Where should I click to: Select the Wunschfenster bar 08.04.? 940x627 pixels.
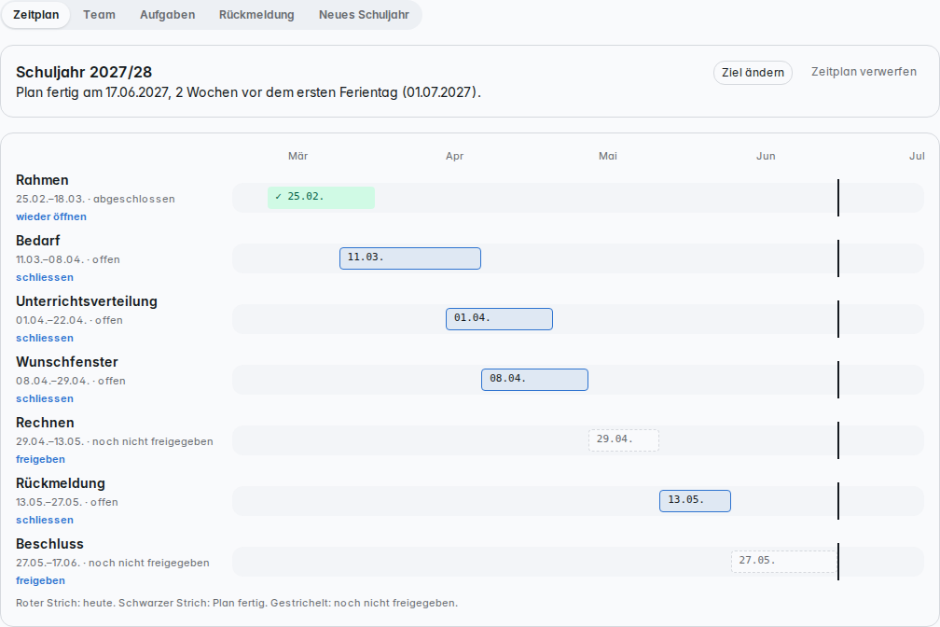[x=534, y=379]
